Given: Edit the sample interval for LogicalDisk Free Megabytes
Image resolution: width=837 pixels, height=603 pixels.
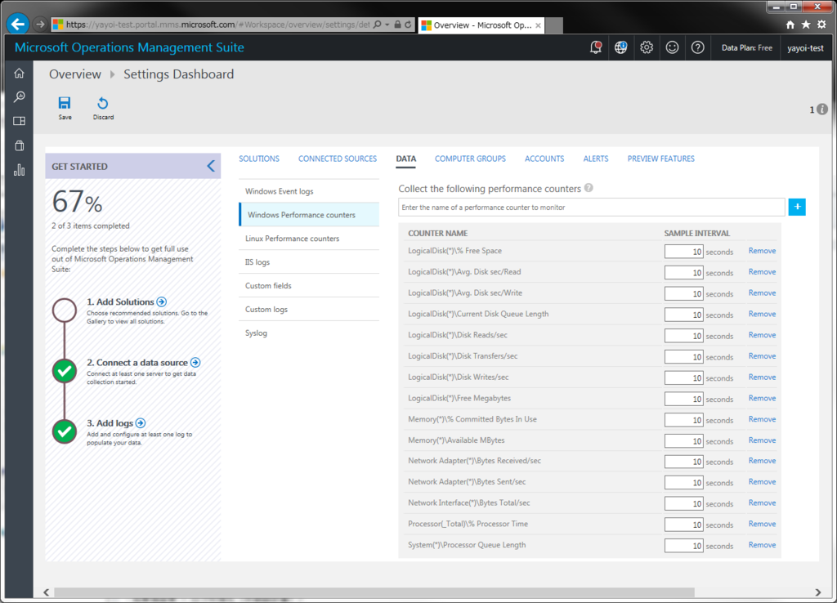Looking at the screenshot, I should 684,400.
